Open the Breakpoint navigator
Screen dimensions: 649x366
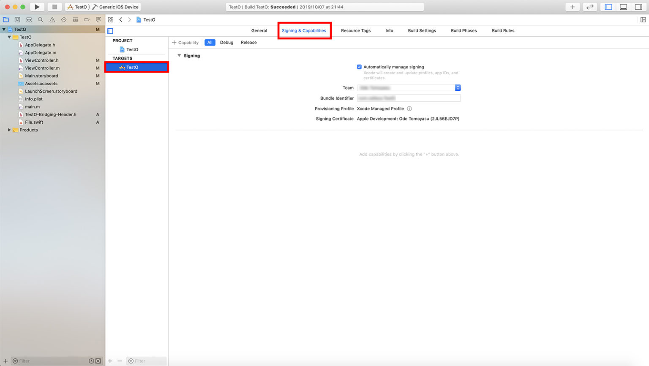tap(87, 19)
